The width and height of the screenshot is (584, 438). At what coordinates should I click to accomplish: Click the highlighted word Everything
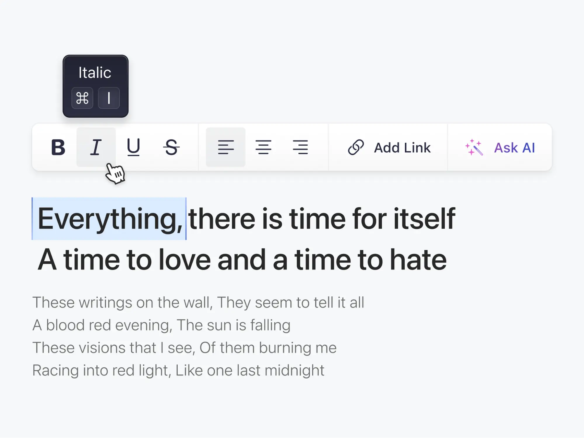[110, 219]
